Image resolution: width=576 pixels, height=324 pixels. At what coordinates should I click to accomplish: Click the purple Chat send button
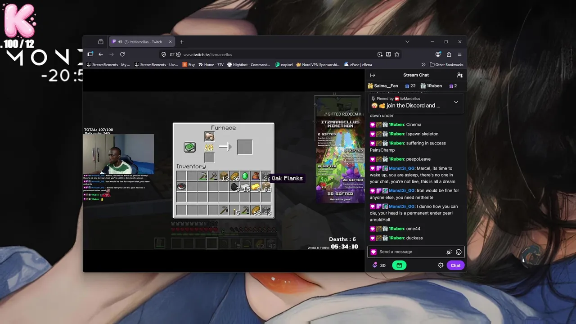(455, 265)
